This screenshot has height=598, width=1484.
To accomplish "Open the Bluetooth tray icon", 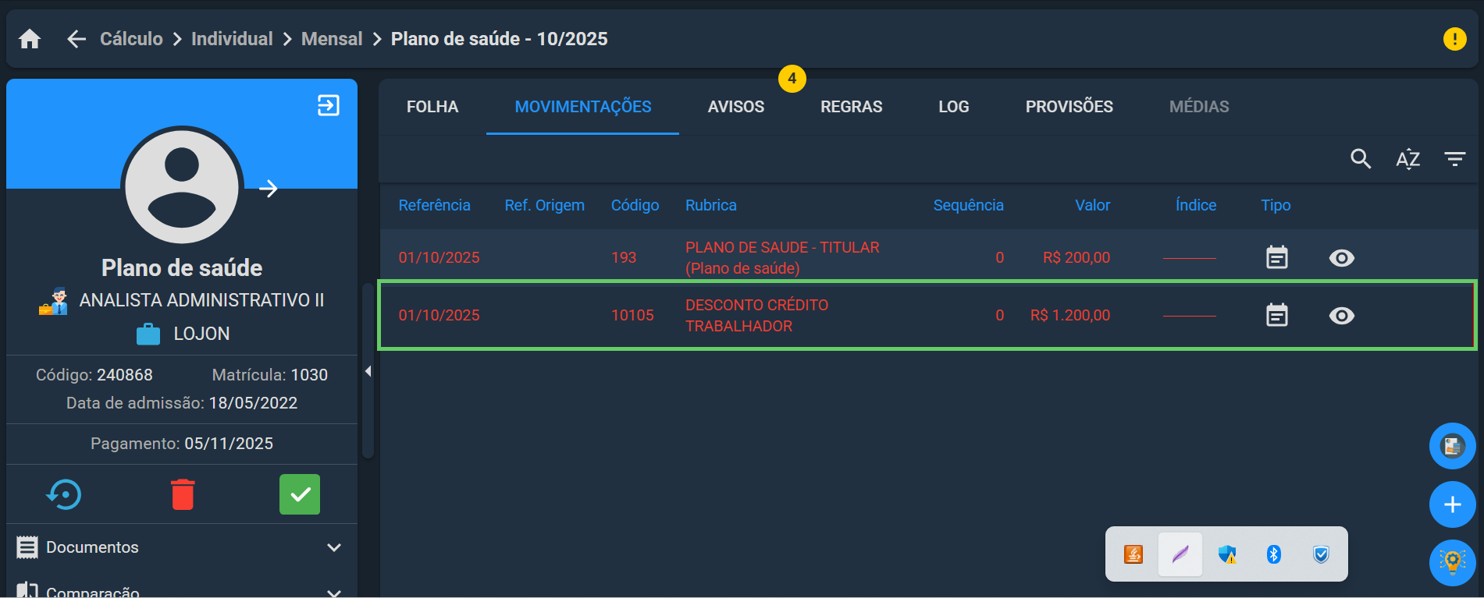I will (x=1274, y=554).
